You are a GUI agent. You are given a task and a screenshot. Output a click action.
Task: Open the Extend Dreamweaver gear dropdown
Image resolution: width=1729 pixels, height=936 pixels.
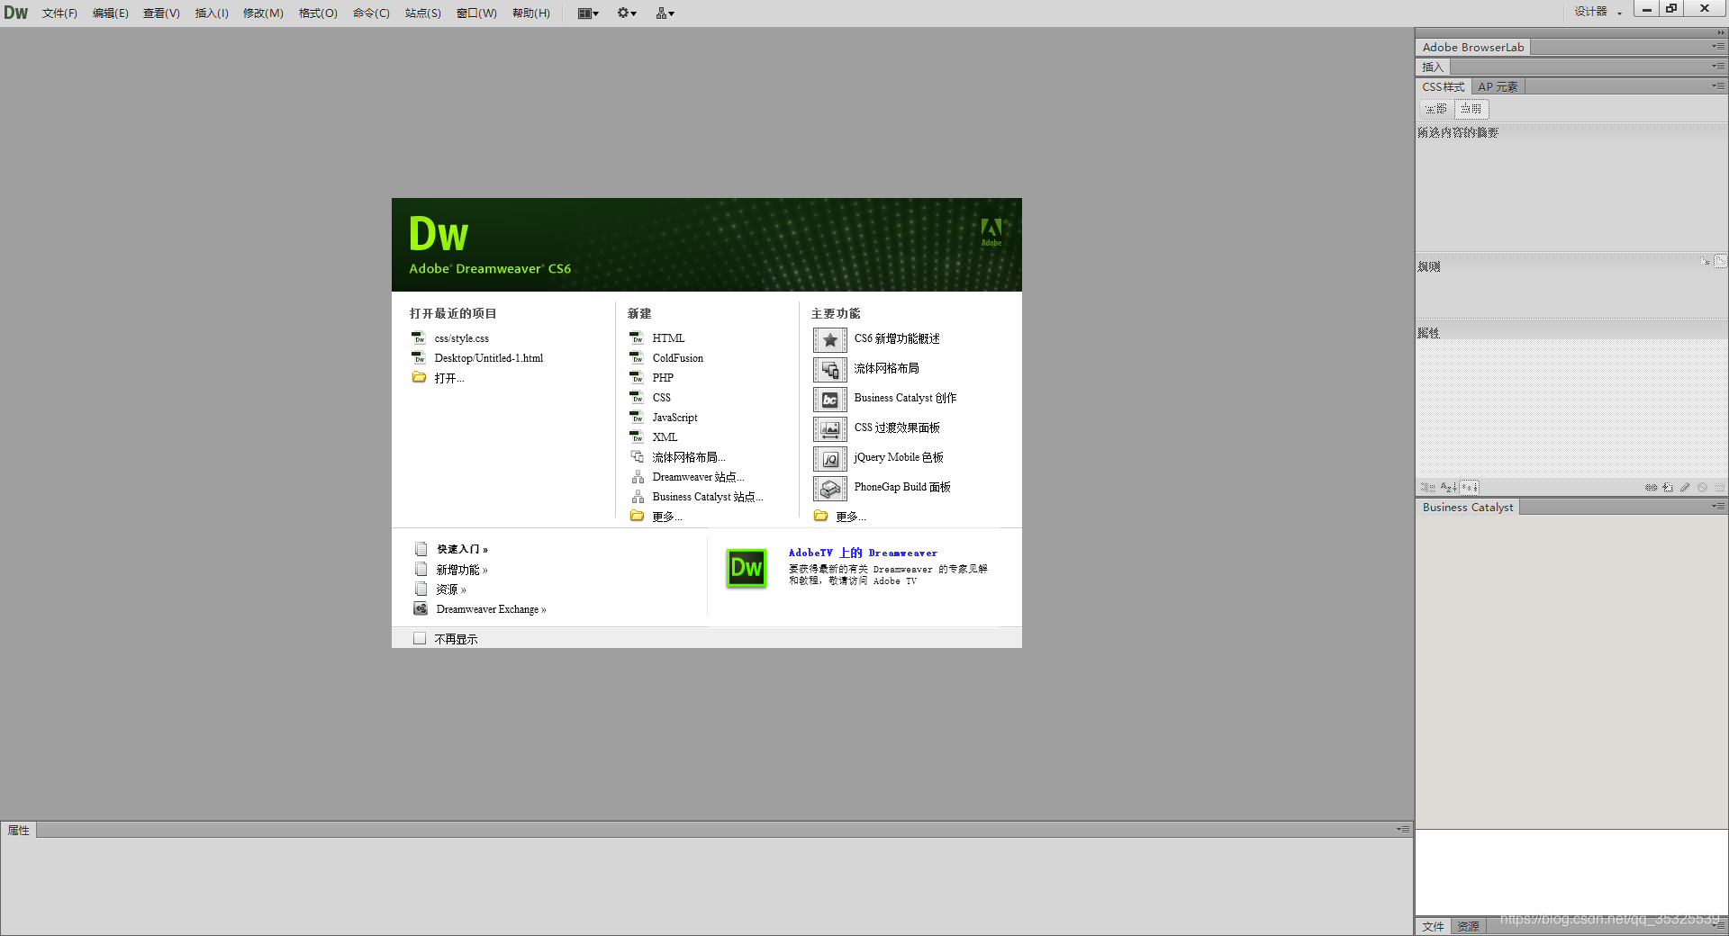(x=627, y=13)
